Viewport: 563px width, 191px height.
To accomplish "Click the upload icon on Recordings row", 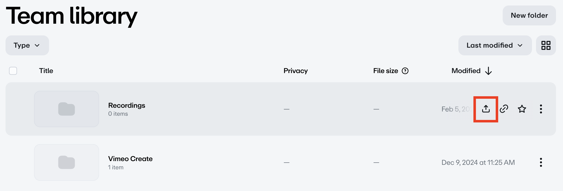I will (x=486, y=109).
